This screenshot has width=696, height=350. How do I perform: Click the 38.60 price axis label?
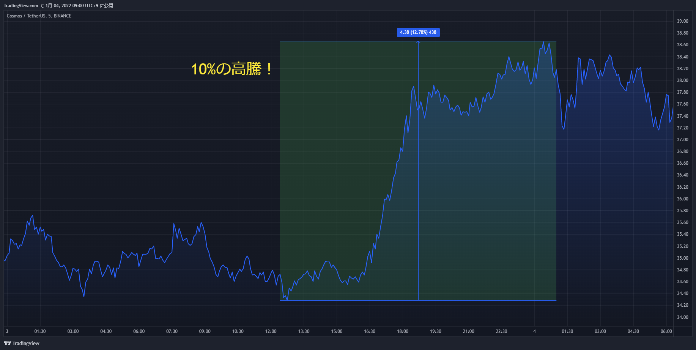tap(682, 45)
